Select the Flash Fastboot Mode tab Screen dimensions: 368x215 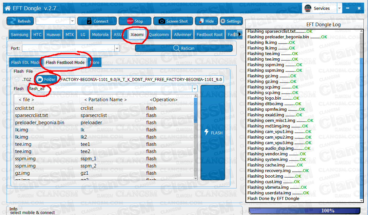coord(65,62)
